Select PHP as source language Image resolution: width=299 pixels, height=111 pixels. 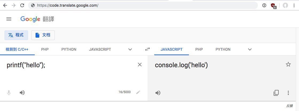tap(45, 49)
